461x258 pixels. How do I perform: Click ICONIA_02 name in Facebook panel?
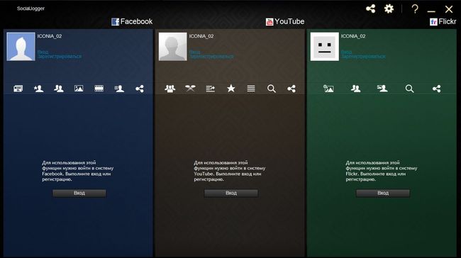pos(50,36)
